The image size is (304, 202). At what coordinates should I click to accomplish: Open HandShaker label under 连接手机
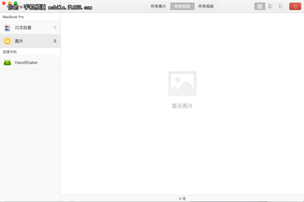(26, 63)
